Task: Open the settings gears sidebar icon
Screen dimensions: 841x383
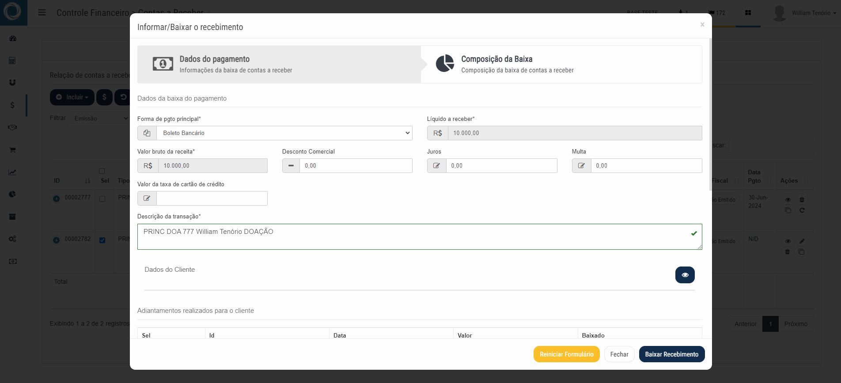Action: [x=12, y=239]
